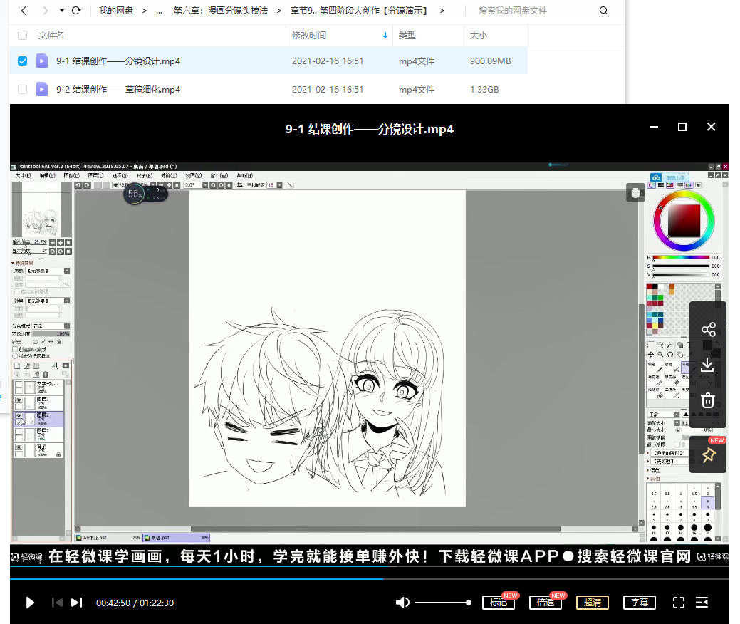740x624 pixels.
Task: Enter fullscreen mode in the player
Action: tap(679, 603)
